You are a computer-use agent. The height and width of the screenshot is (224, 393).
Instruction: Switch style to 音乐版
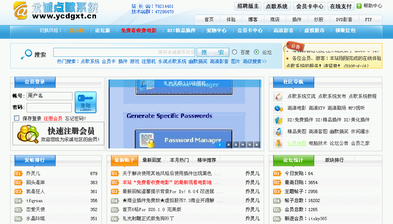77,31
